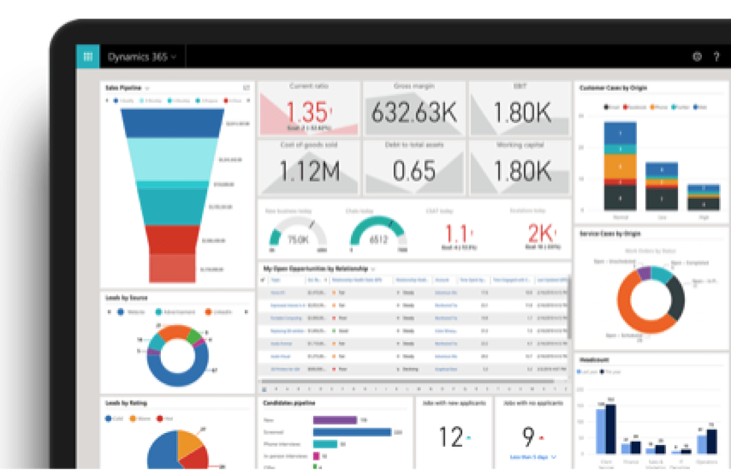The width and height of the screenshot is (731, 474).
Task: Click the red segment of Sales Pipeline funnel
Action: 173,240
